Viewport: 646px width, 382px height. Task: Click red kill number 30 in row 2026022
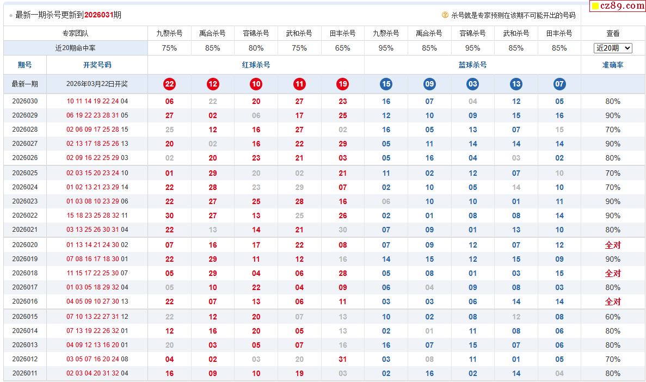point(169,215)
